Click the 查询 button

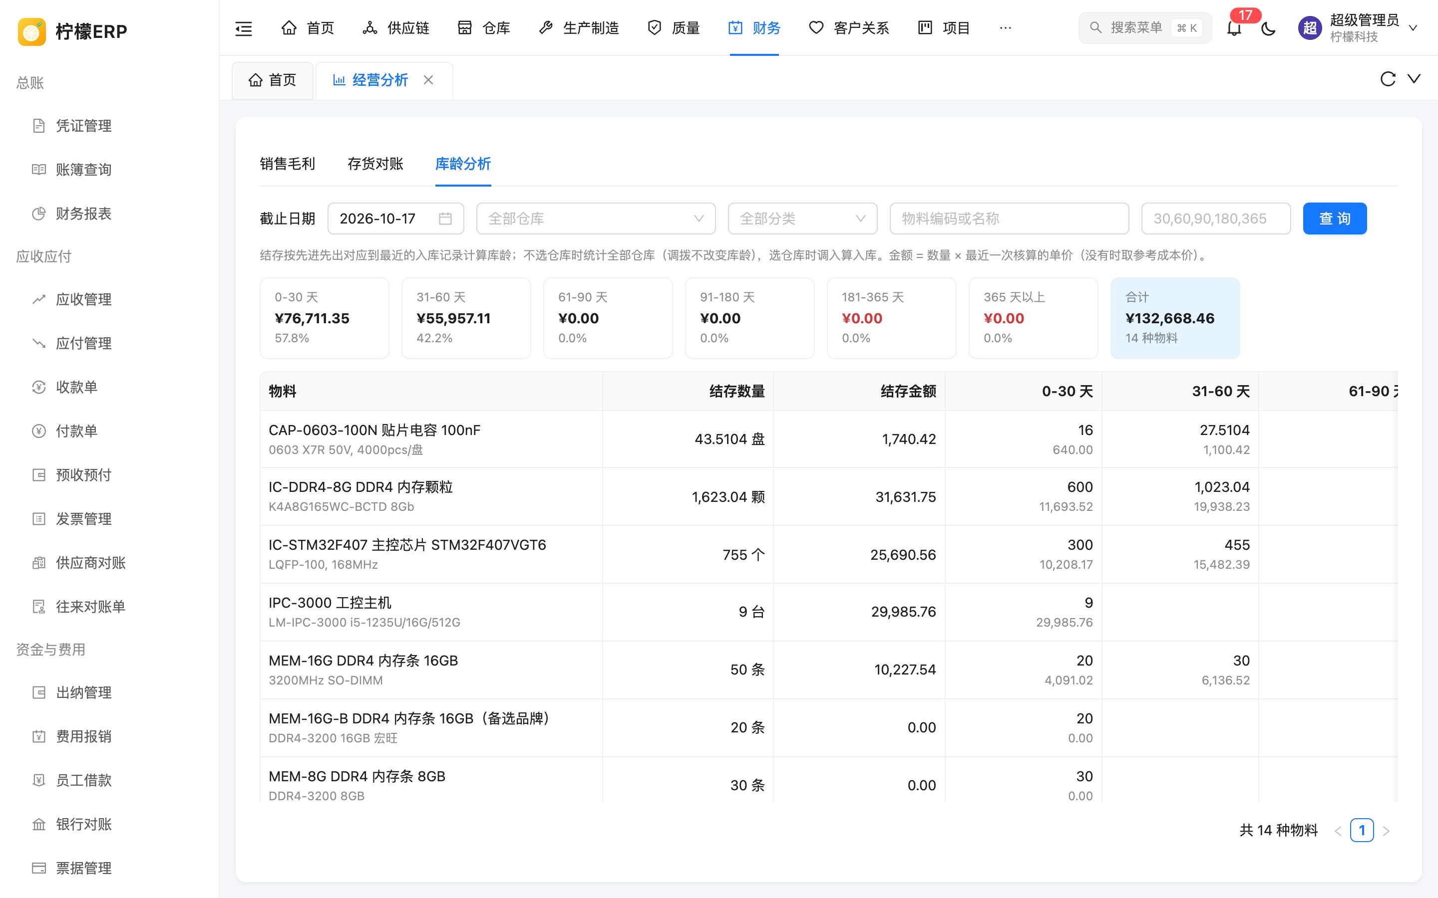point(1335,219)
